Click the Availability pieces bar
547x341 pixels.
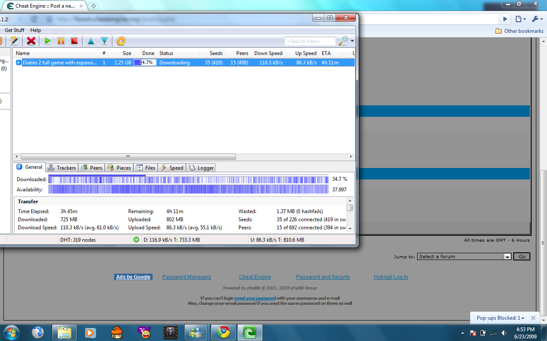pyautogui.click(x=188, y=189)
